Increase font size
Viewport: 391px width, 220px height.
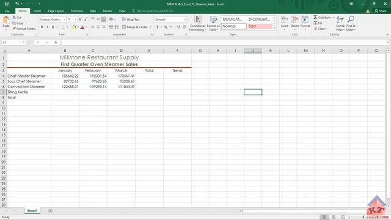pyautogui.click(x=80, y=19)
